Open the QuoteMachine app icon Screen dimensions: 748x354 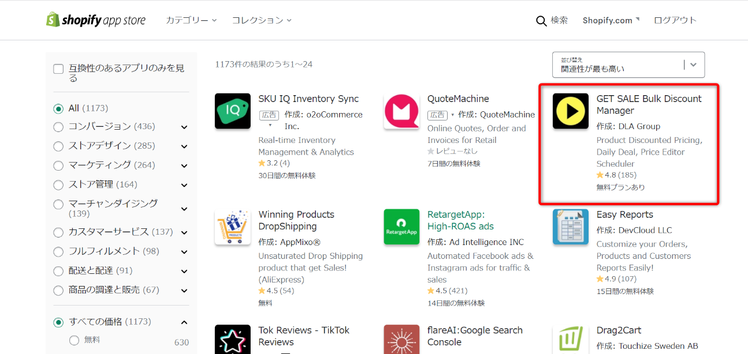[401, 111]
